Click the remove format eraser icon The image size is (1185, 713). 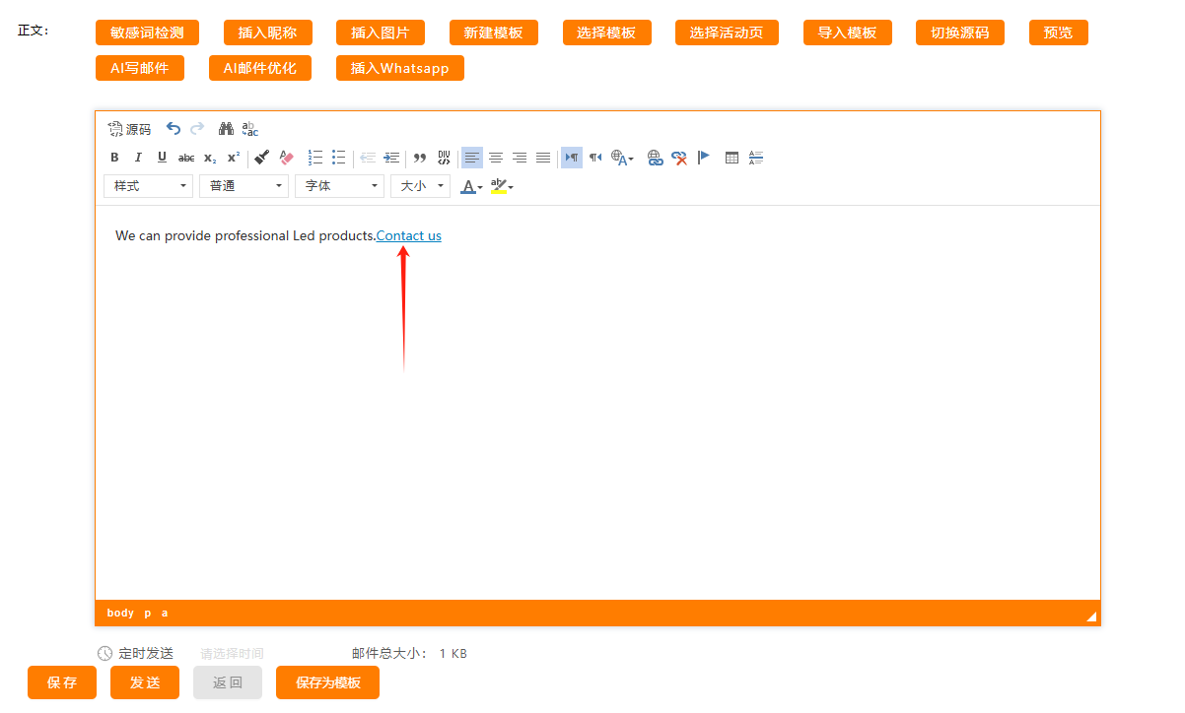[x=286, y=158]
